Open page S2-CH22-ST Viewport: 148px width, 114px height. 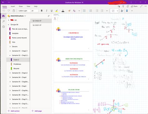[41, 21]
